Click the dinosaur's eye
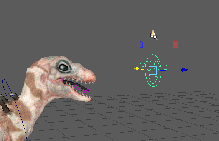This screenshot has height=141, width=219. 64,67
